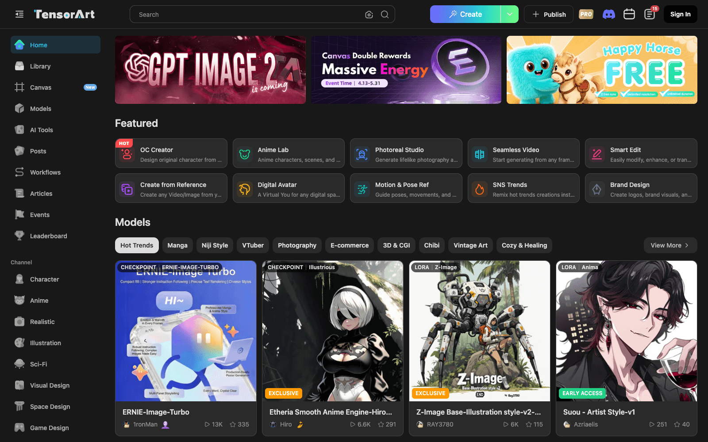
Task: Switch to the VTuber tab
Action: [253, 245]
